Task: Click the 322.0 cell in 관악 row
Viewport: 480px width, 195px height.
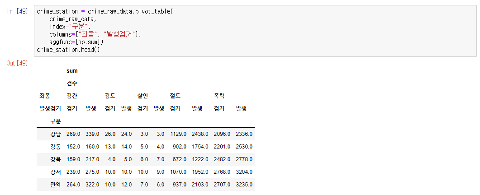Action: click(92, 185)
